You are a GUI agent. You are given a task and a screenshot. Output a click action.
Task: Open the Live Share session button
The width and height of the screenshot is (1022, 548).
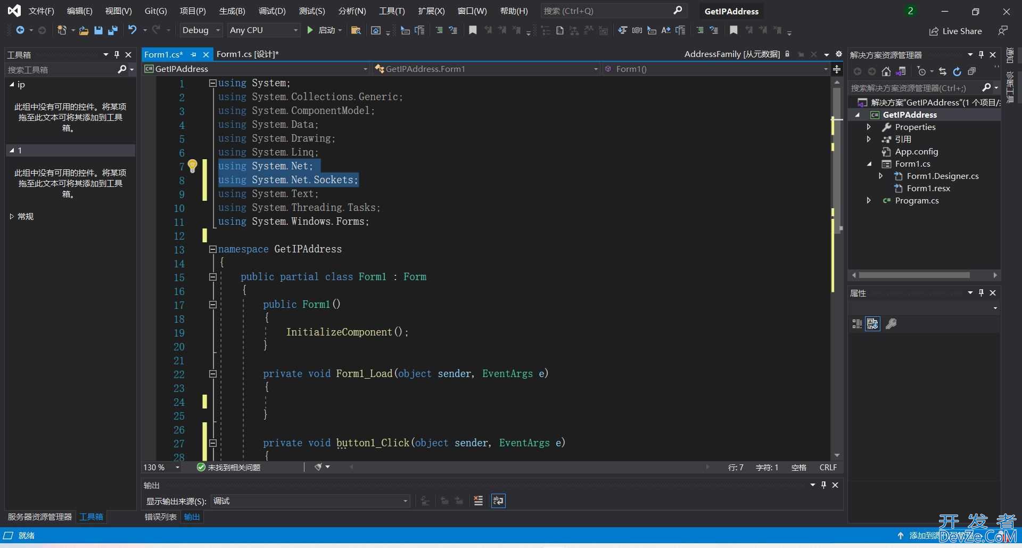[x=956, y=31]
